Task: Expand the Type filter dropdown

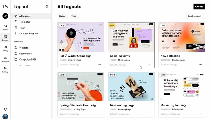Action: pos(75,16)
